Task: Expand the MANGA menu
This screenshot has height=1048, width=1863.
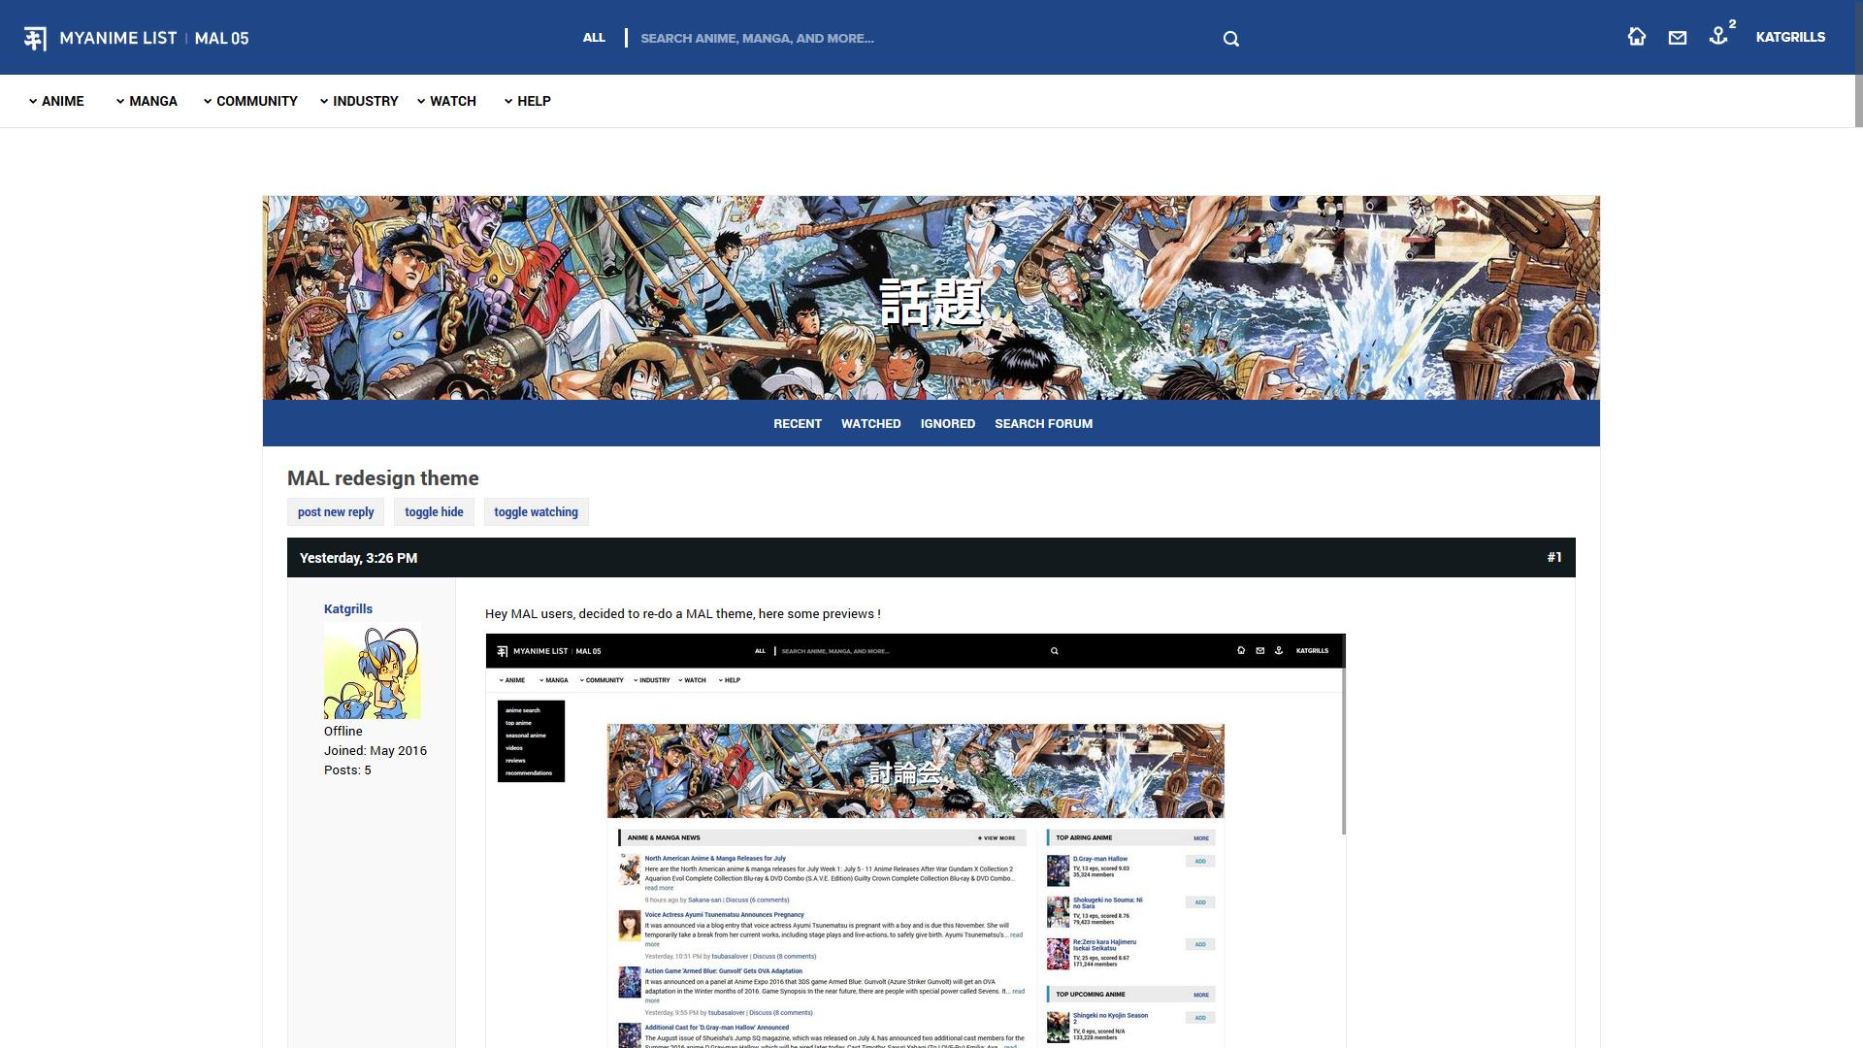Action: click(x=147, y=101)
